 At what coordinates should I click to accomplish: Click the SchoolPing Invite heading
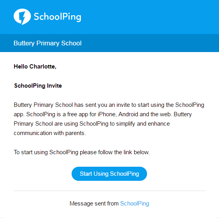point(38,86)
